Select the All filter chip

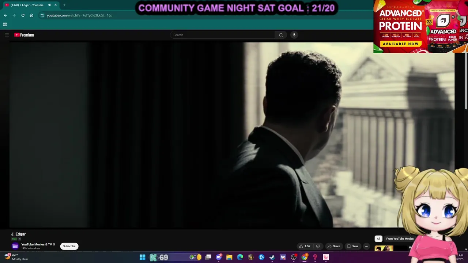click(x=378, y=239)
